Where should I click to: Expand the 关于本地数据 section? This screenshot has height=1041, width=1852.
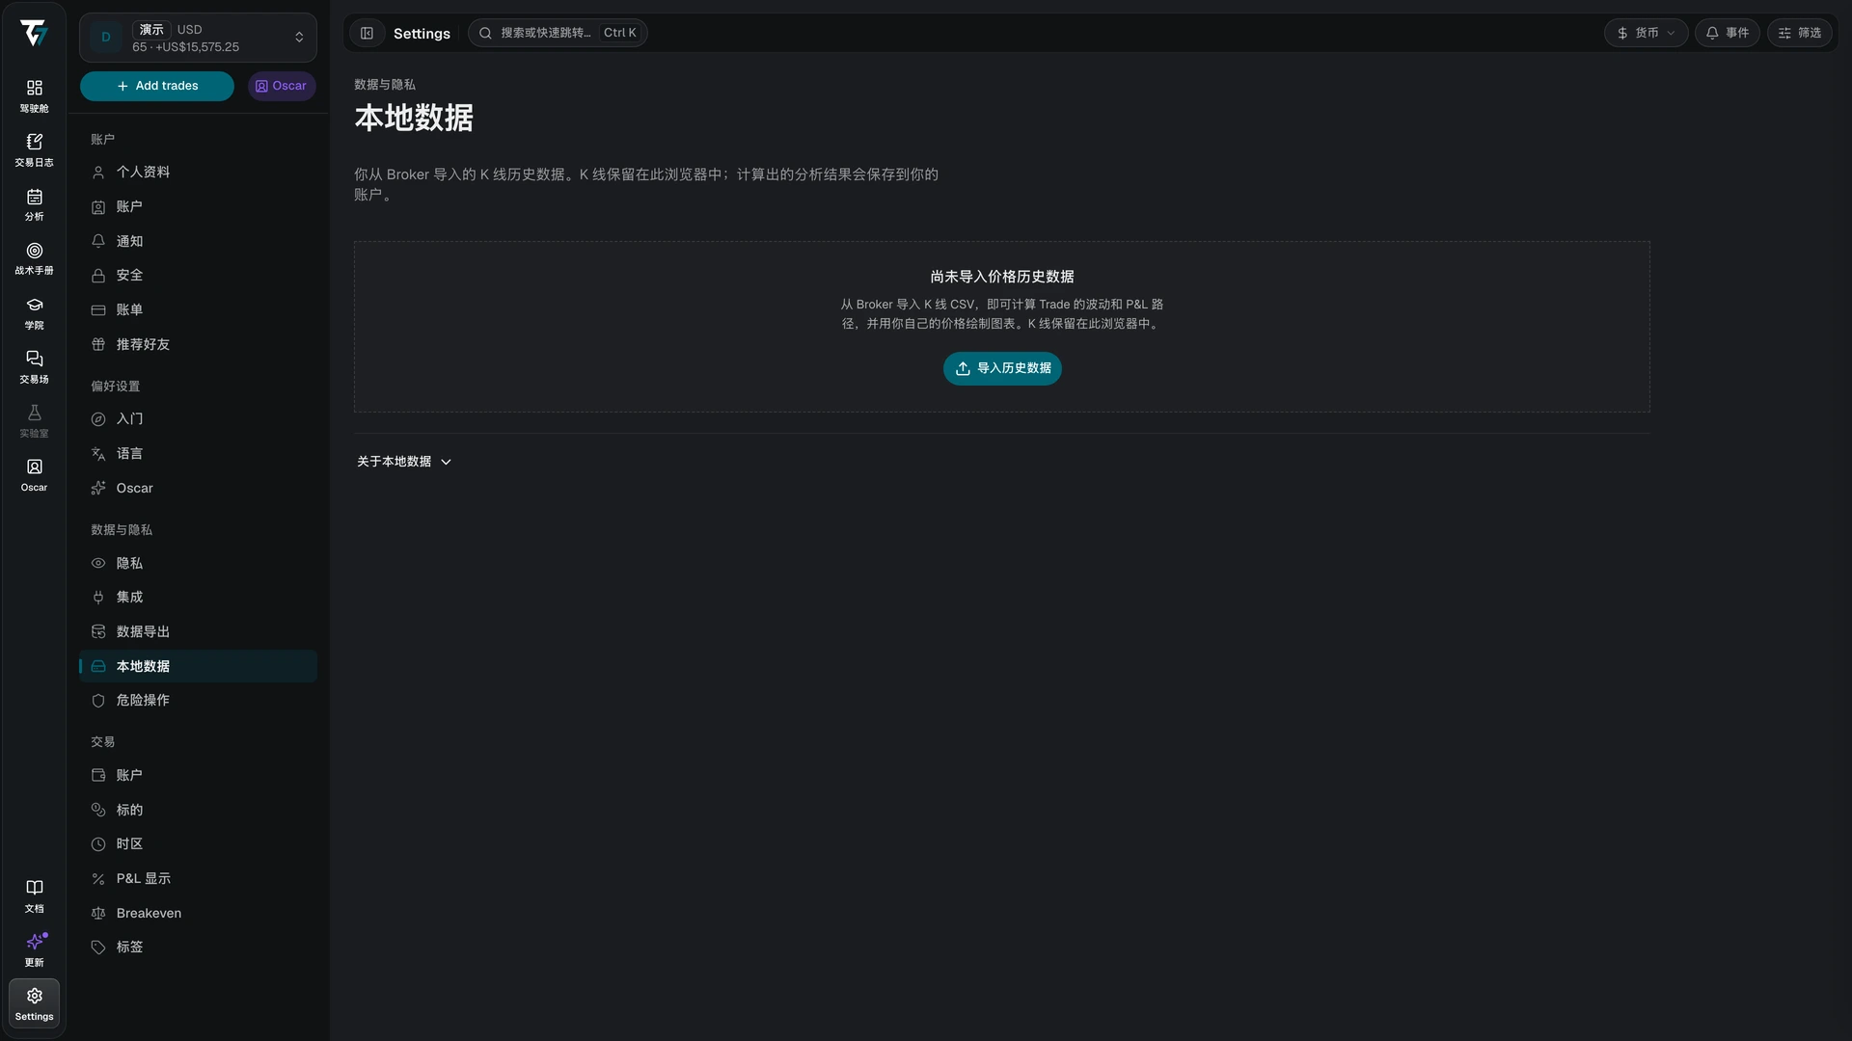pyautogui.click(x=404, y=462)
